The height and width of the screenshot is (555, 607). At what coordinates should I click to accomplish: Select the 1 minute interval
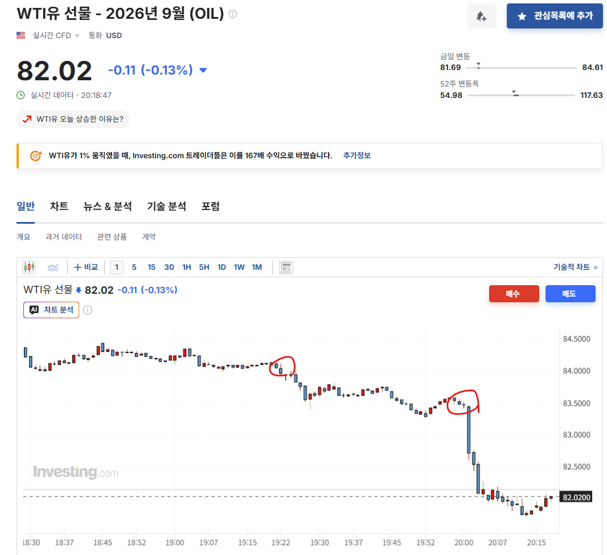117,268
